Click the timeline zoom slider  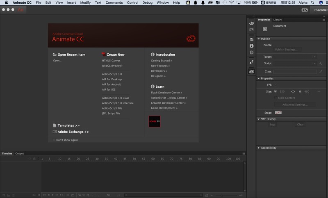tap(227, 195)
